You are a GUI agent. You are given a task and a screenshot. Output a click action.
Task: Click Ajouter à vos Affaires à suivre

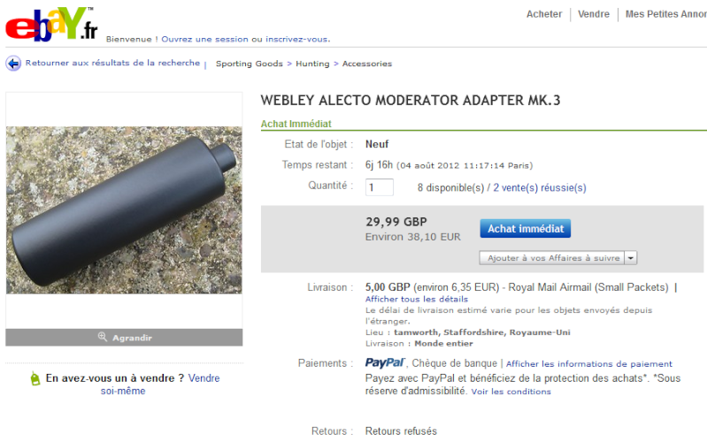coord(552,258)
